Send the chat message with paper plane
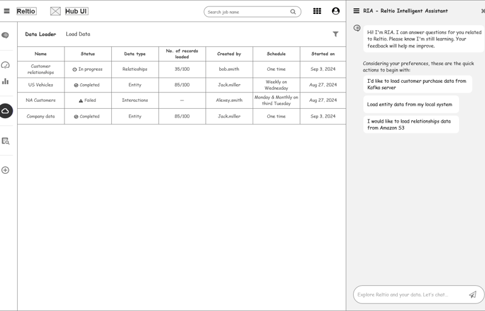 tap(472, 295)
